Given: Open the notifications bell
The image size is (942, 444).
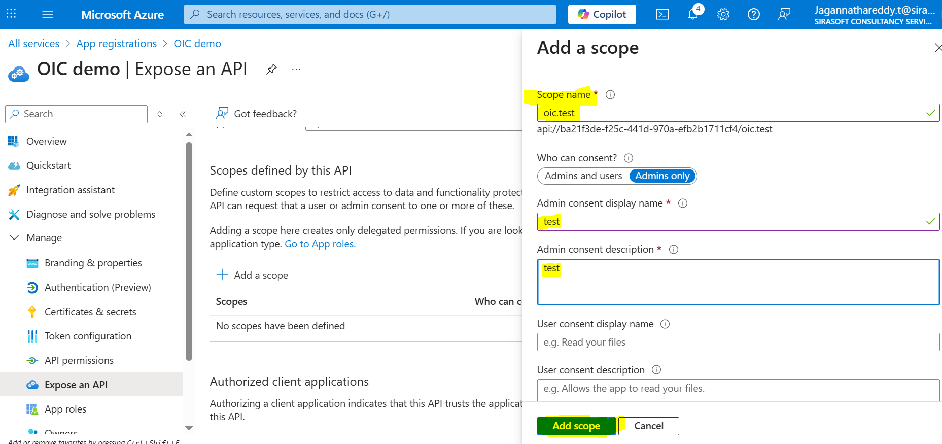Looking at the screenshot, I should 693,13.
